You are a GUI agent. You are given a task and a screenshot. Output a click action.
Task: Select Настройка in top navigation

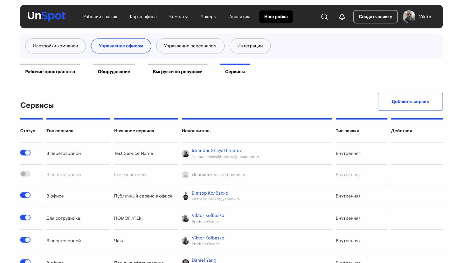coord(276,17)
